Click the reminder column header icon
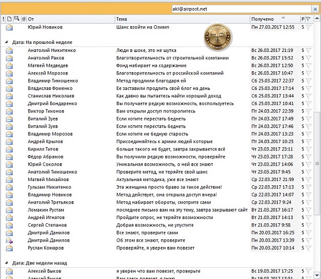The height and width of the screenshot is (279, 321). (x=17, y=19)
